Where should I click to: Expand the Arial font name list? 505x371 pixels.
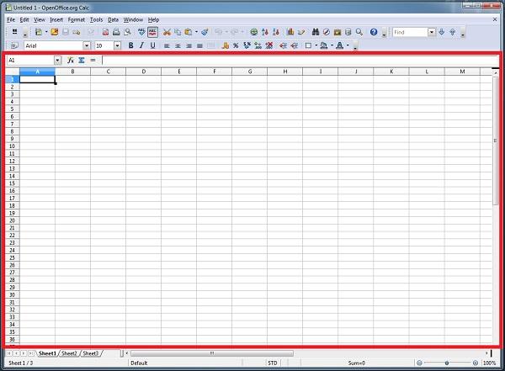(x=87, y=45)
